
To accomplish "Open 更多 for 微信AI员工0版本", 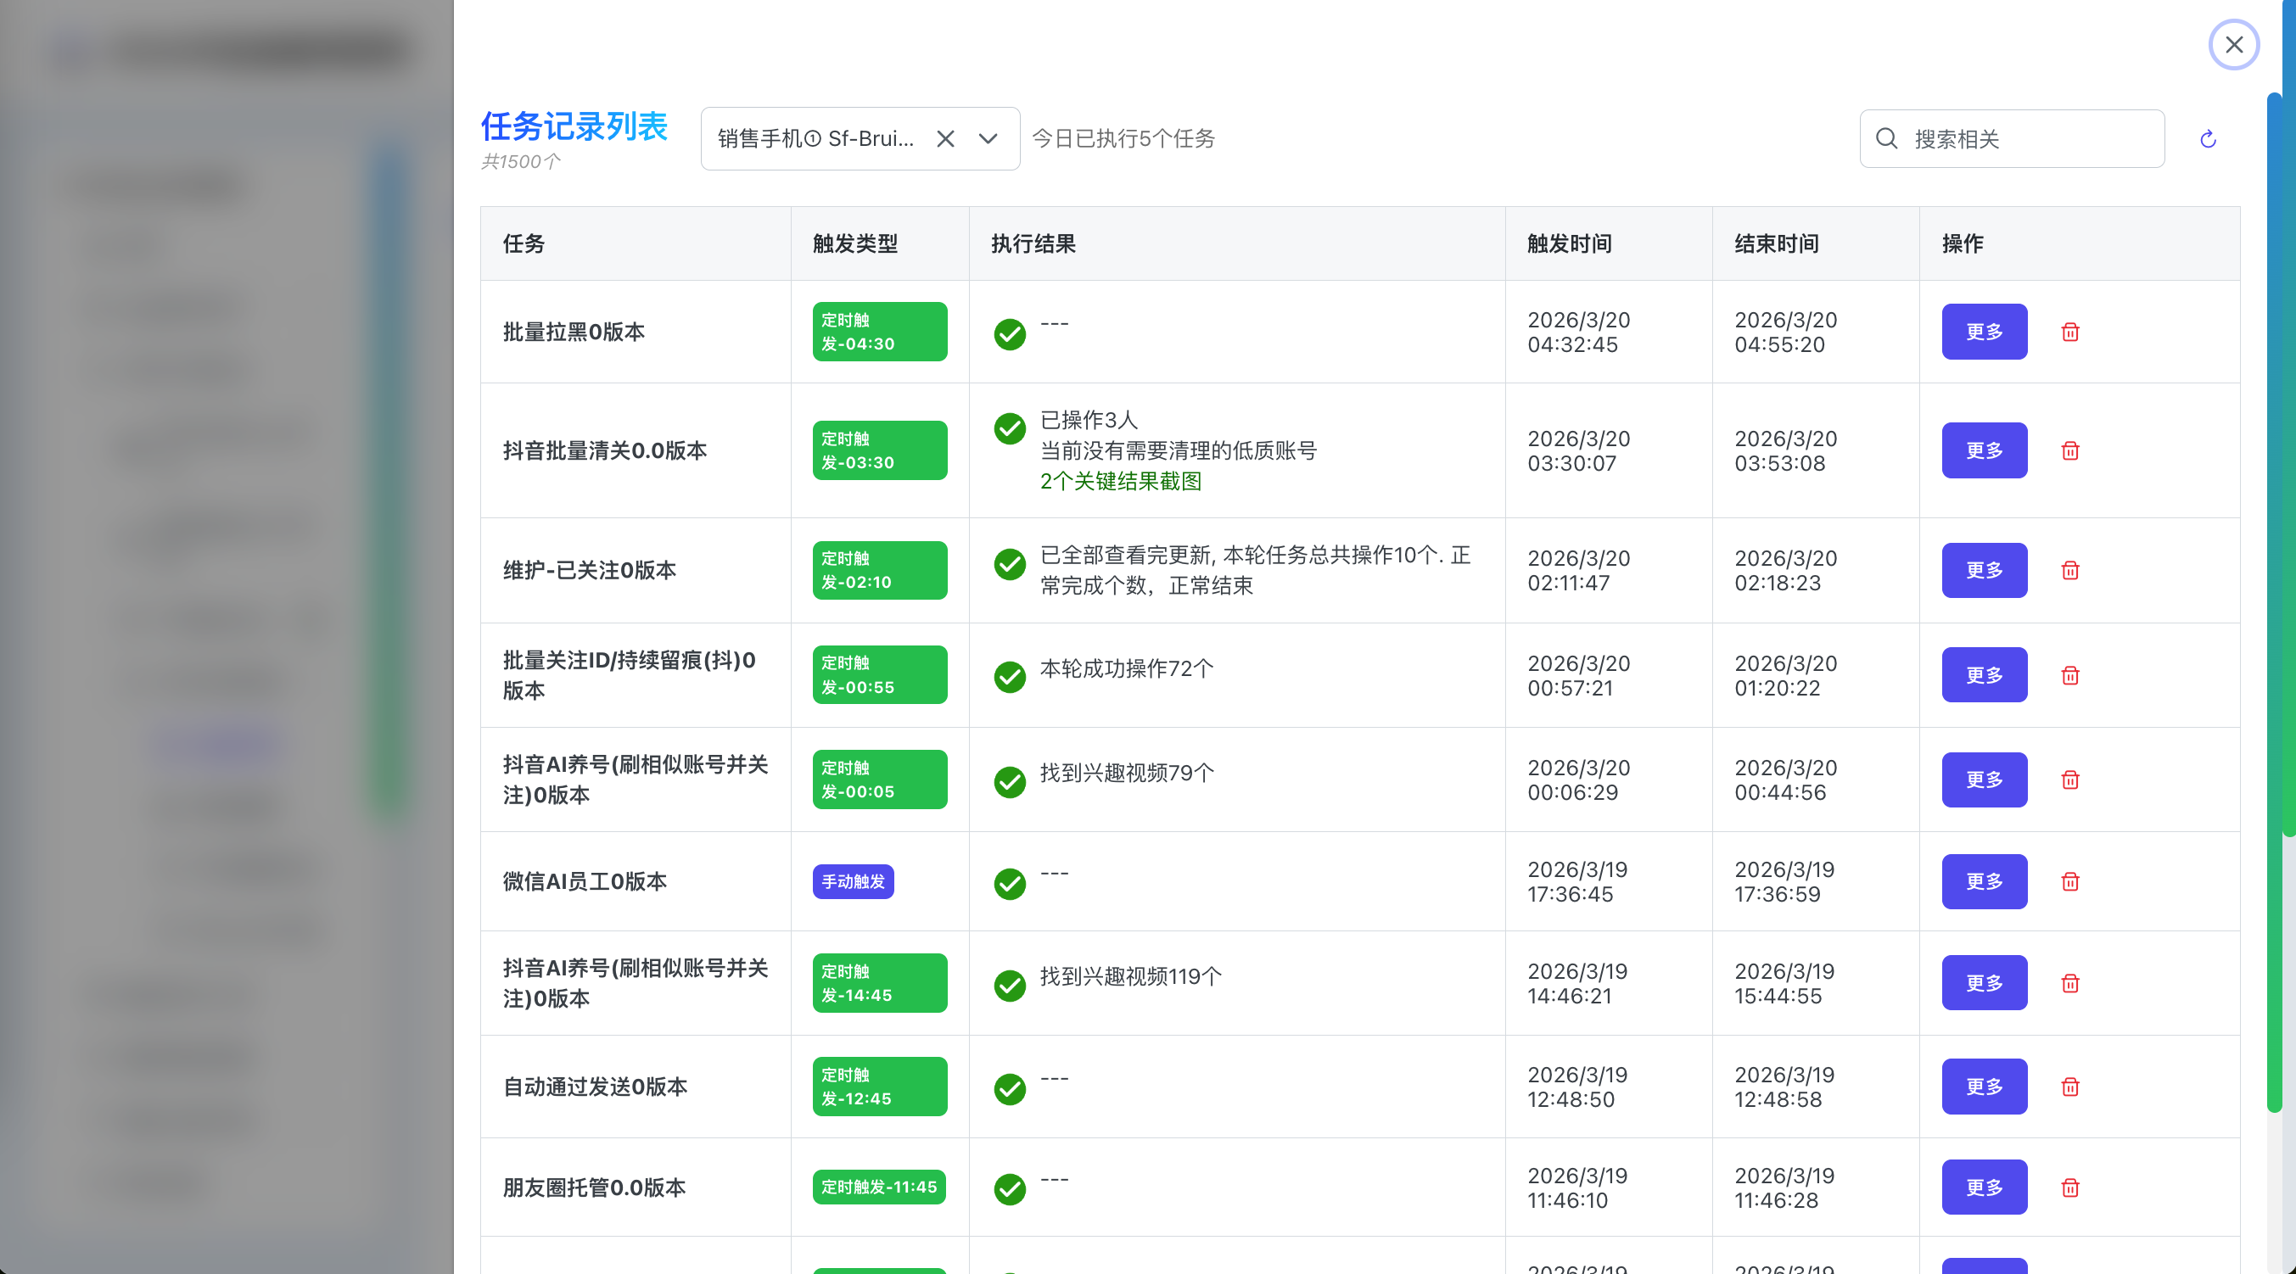I will click(x=1983, y=882).
